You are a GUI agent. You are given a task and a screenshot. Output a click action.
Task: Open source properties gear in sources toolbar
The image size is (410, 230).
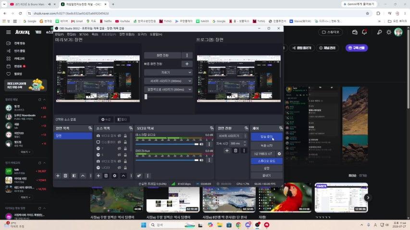(x=114, y=176)
